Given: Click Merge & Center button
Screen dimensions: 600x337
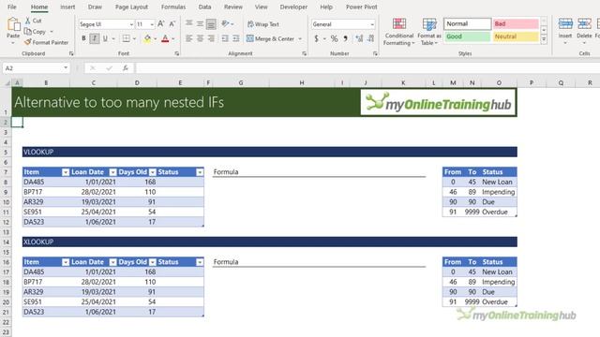Looking at the screenshot, I should [271, 38].
